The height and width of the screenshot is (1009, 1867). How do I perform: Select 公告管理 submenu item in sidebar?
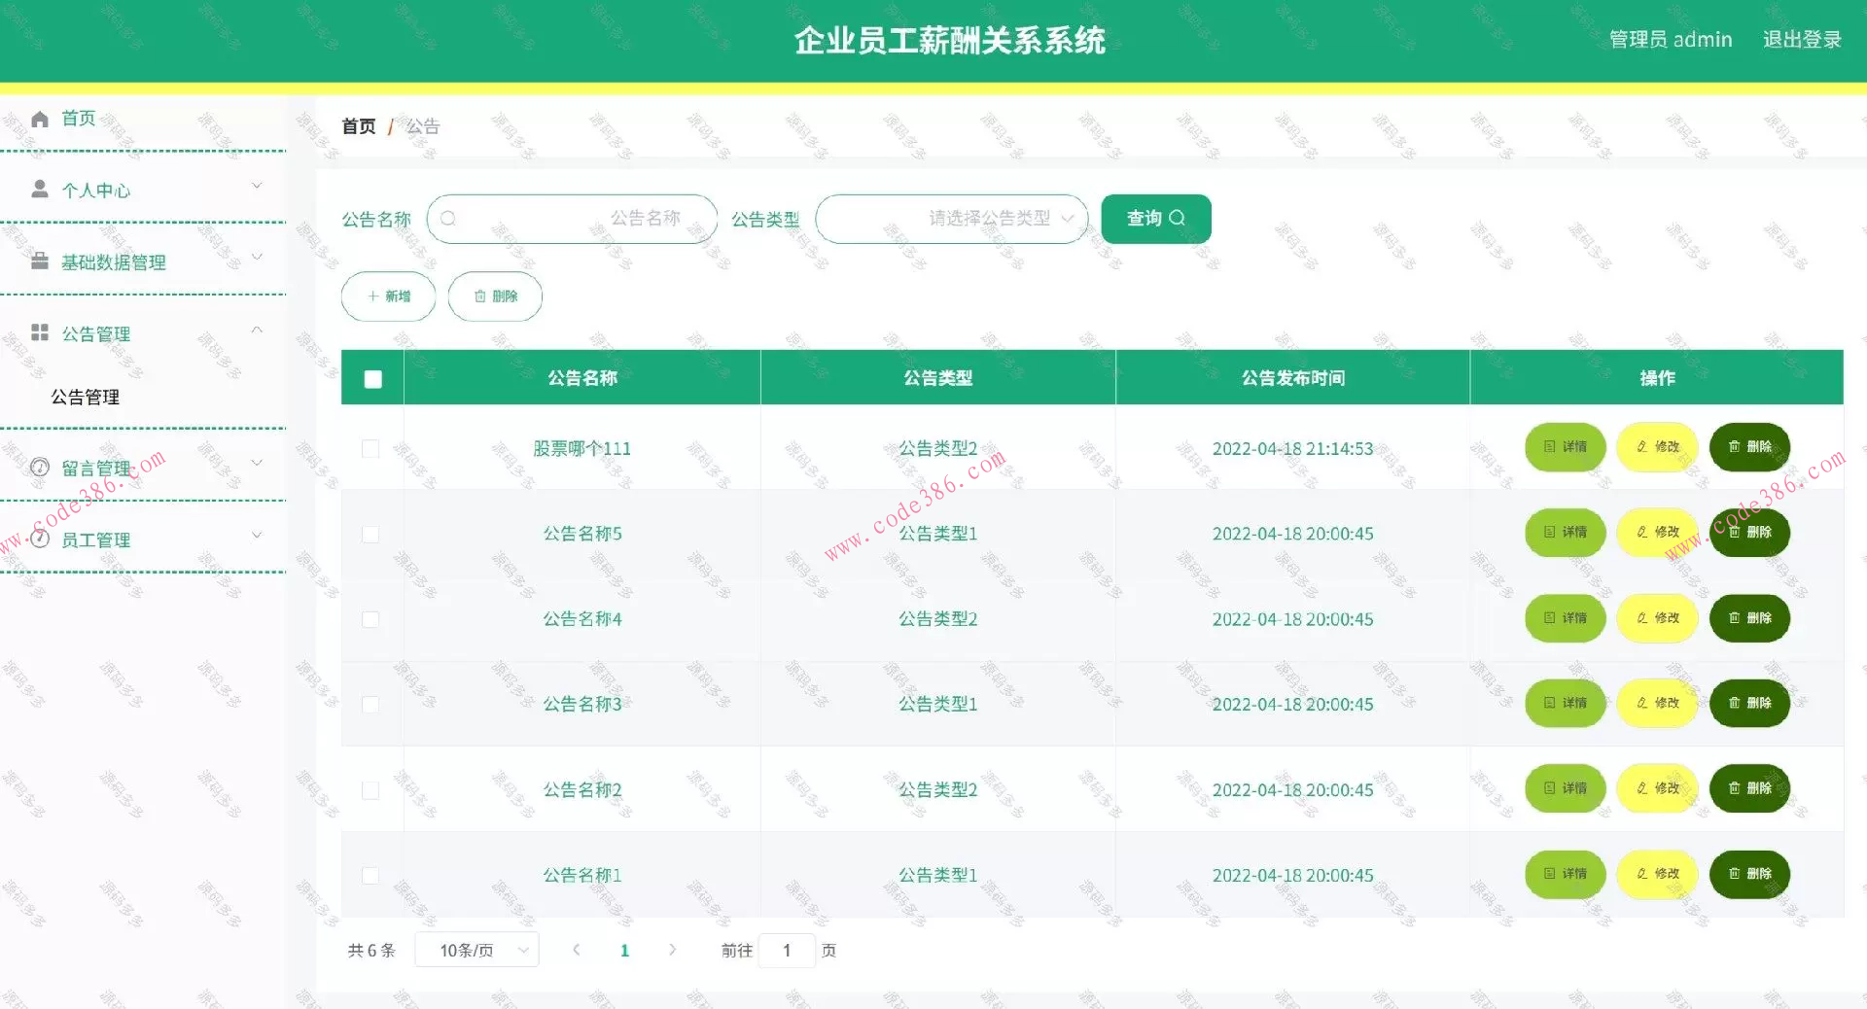[x=85, y=397]
